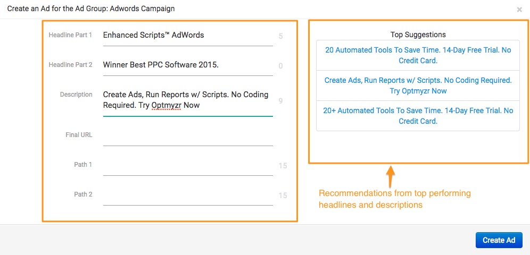The height and width of the screenshot is (255, 530).
Task: Choose the '20 Automated Tools' suggestion
Action: click(418, 55)
